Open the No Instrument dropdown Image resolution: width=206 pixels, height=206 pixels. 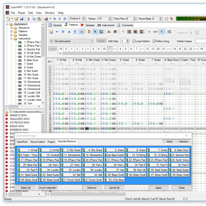(x=73, y=41)
